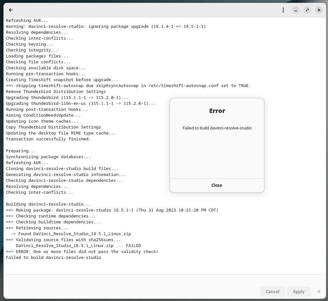Close the package manager window
This screenshot has width=328, height=301.
coord(319,10)
